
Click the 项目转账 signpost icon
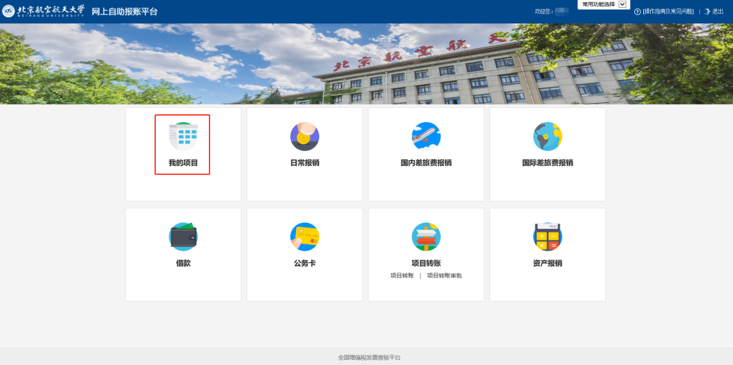pyautogui.click(x=426, y=237)
